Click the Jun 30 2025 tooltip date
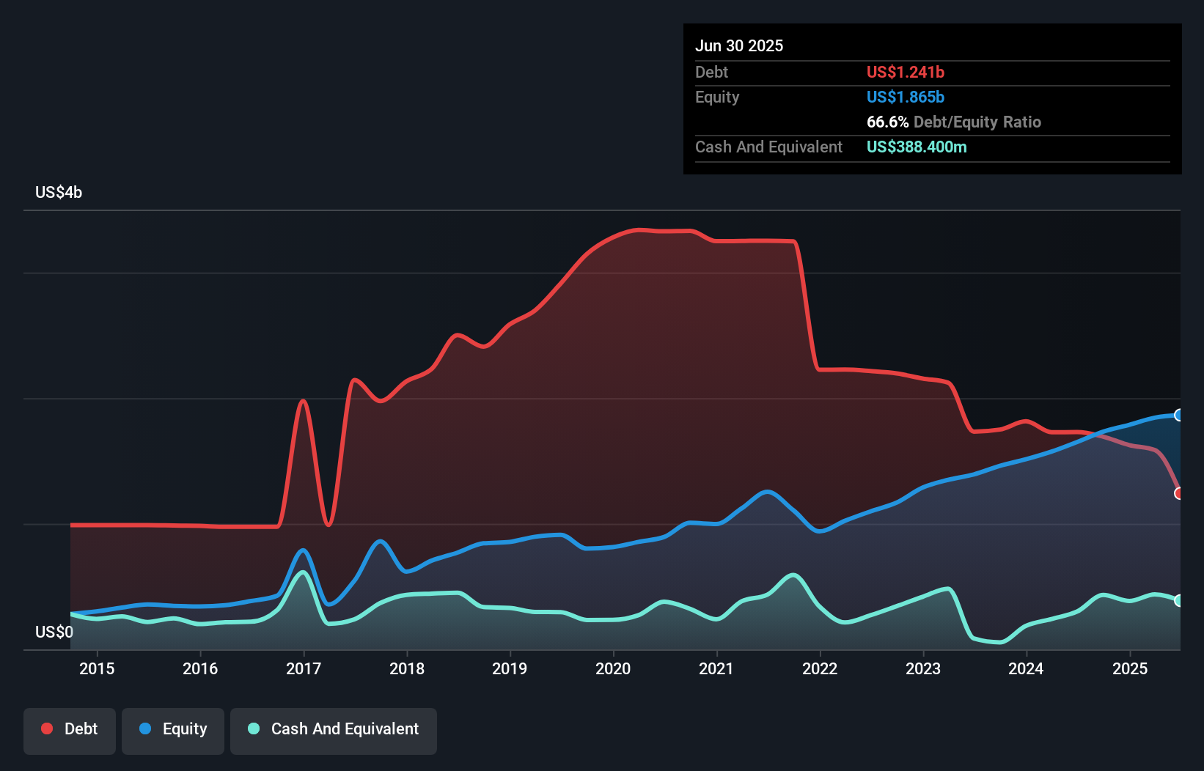 coord(739,45)
